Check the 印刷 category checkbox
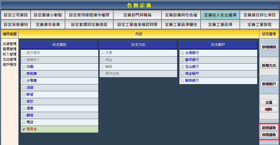The width and height of the screenshot is (280, 145). pos(24,67)
